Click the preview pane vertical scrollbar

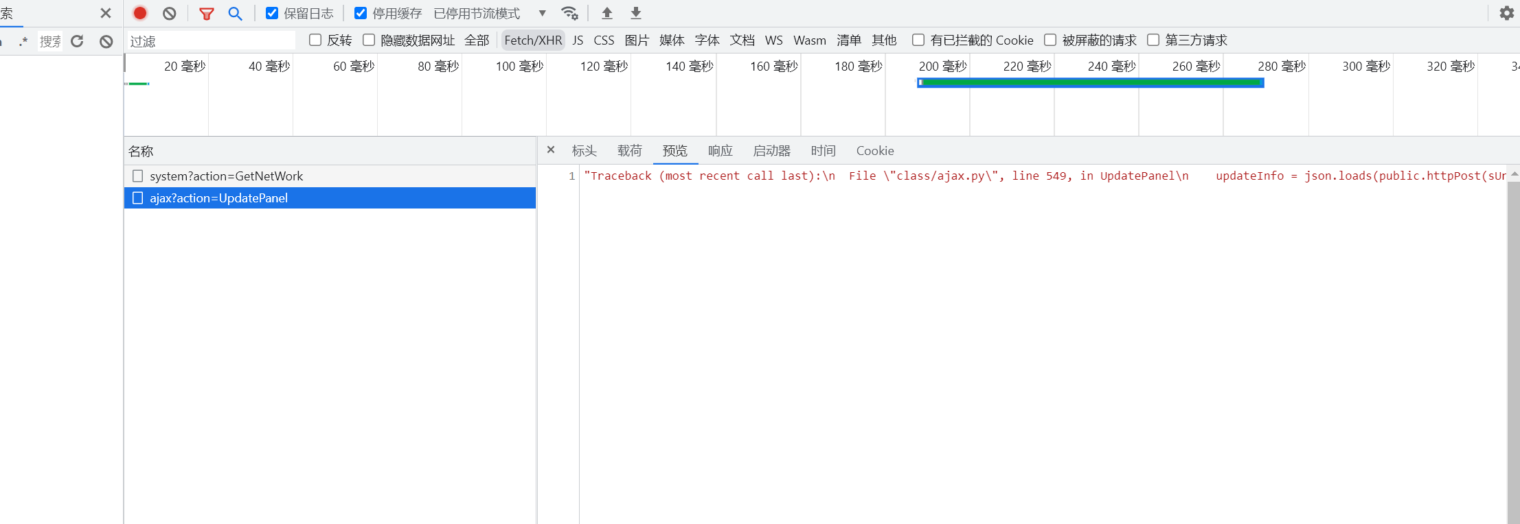[1513, 352]
